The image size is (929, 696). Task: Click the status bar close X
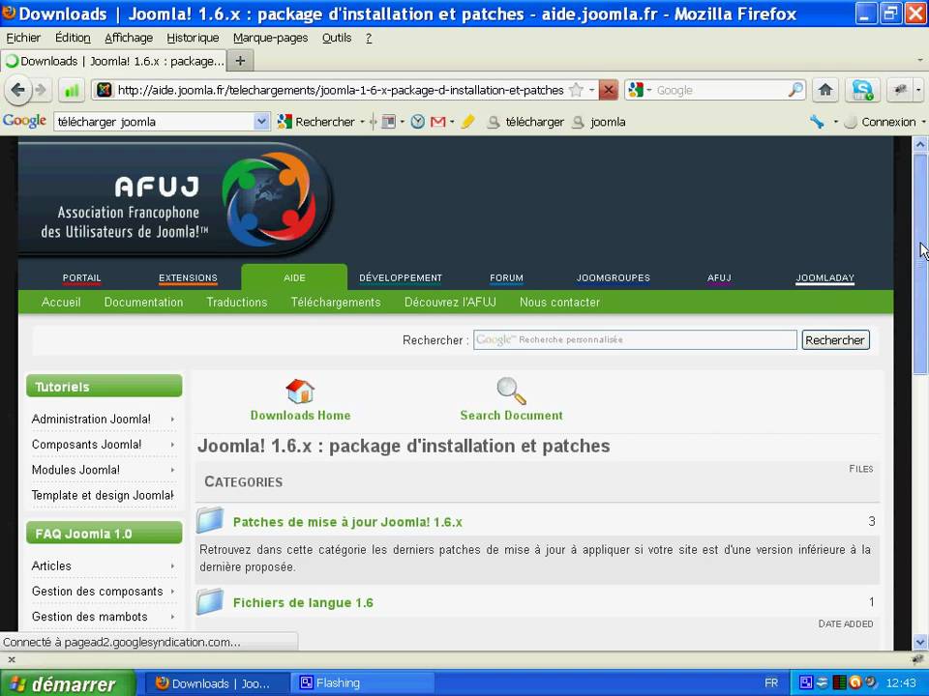pos(12,658)
